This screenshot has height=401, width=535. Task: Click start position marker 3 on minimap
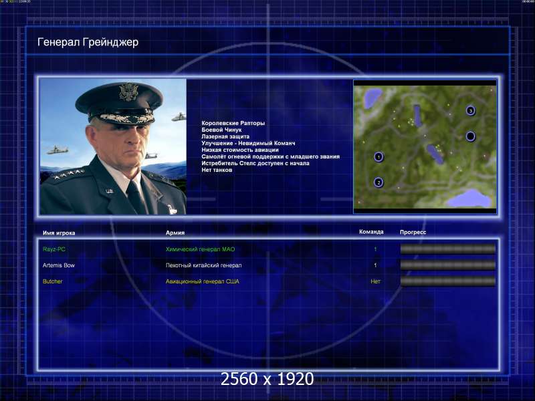point(471,110)
